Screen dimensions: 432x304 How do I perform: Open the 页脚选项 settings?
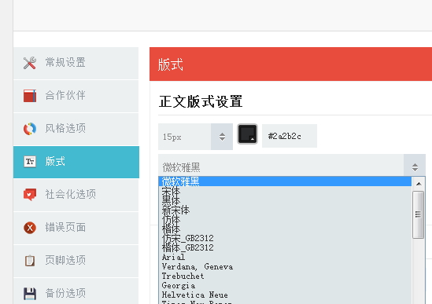[x=76, y=261]
